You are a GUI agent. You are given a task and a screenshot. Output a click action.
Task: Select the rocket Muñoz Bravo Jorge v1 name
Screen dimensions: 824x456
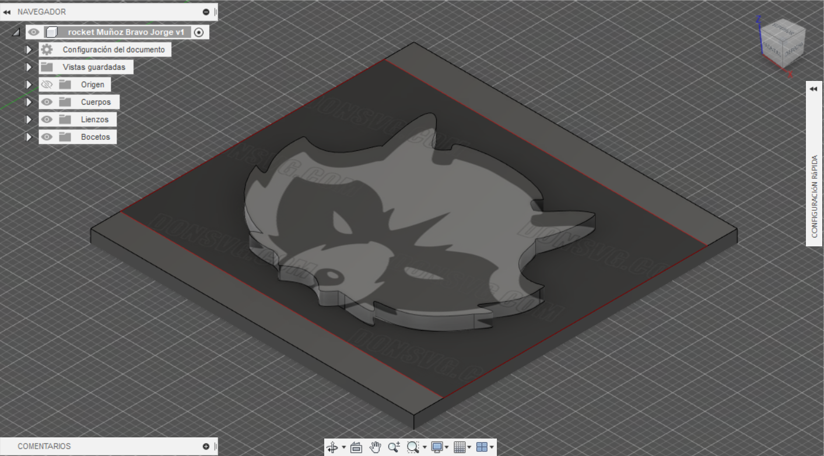point(125,33)
